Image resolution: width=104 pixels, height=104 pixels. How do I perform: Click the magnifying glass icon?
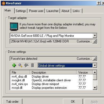[21, 66]
